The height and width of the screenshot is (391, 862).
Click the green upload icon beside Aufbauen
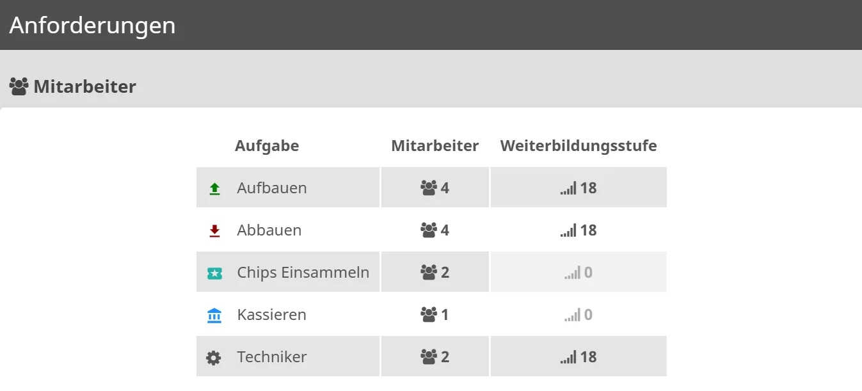214,189
